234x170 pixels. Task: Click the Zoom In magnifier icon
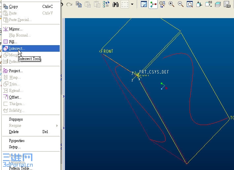point(171,4)
